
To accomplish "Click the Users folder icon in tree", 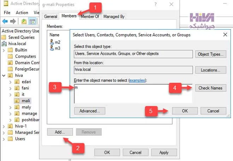I will (10, 139).
